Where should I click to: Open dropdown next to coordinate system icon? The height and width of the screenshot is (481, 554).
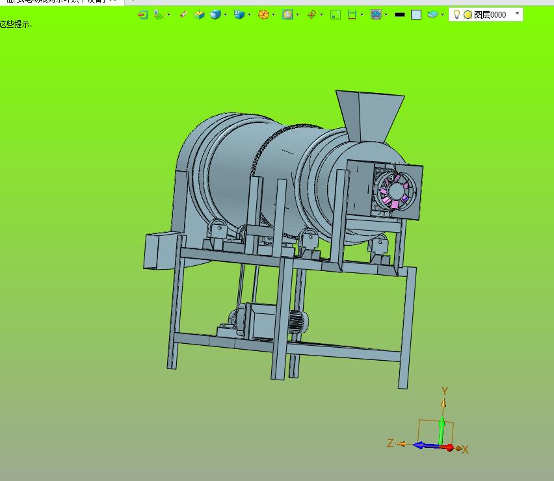169,15
